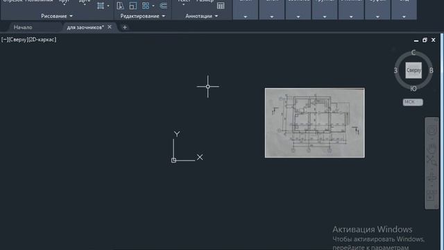Open the [−] viewport controls menu
The image size is (444, 250).
[5, 40]
